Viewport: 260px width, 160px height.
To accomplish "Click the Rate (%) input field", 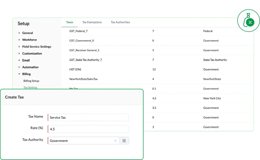I will [x=88, y=129].
